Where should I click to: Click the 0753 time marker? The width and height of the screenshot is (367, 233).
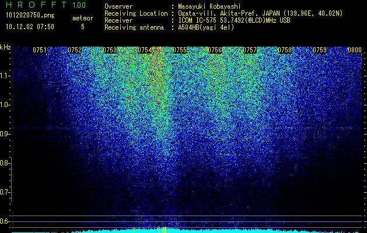110,50
